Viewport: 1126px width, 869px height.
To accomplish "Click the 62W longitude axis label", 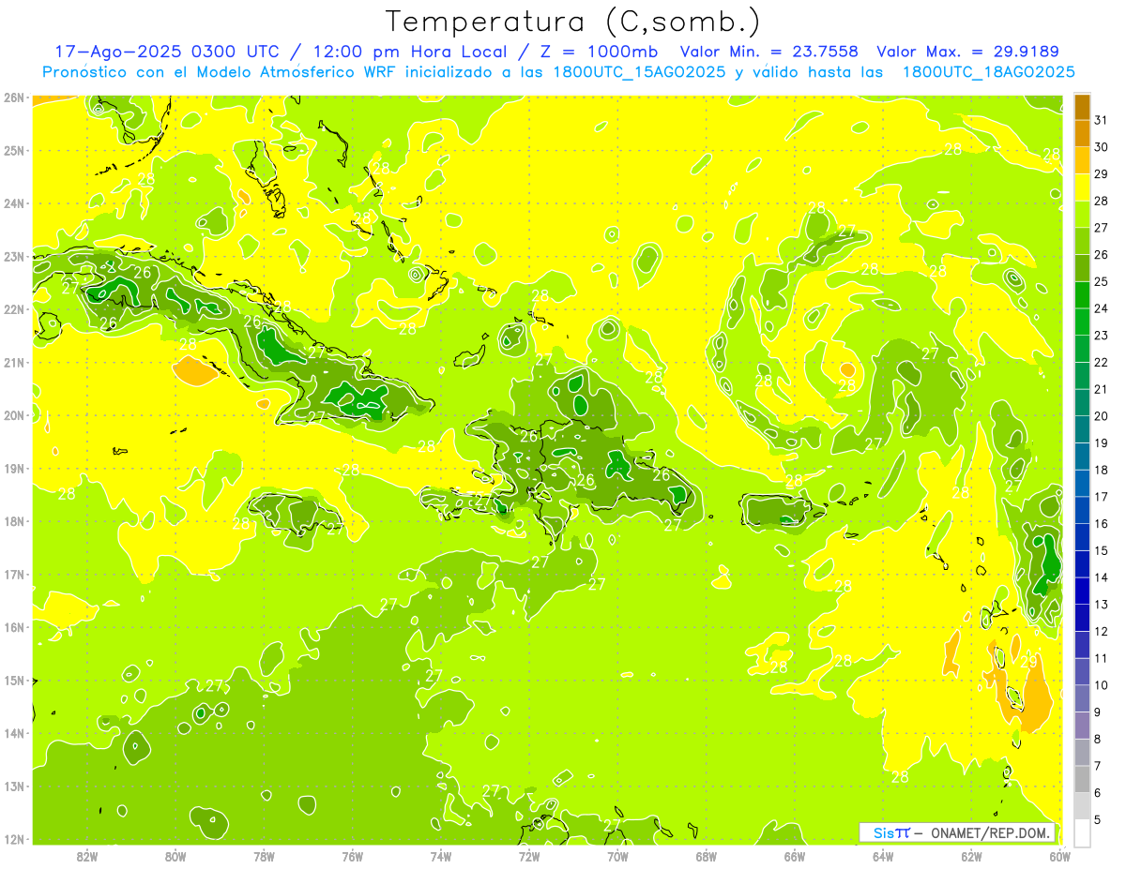I will (x=971, y=857).
